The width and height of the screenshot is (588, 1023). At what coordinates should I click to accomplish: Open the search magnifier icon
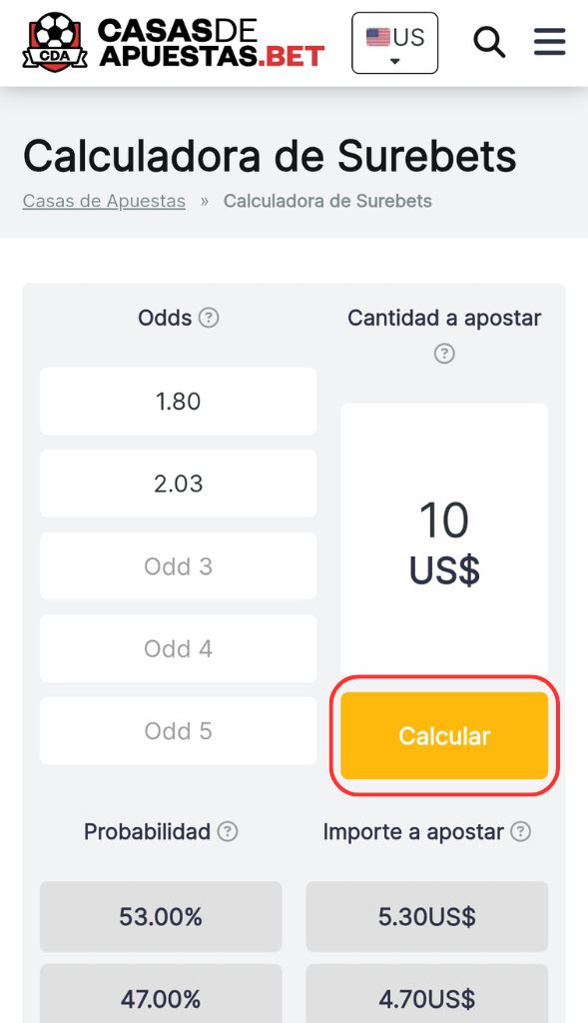(489, 42)
